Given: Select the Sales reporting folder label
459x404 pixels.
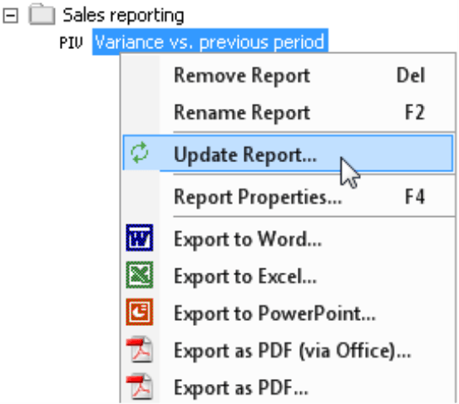Looking at the screenshot, I should (x=123, y=15).
